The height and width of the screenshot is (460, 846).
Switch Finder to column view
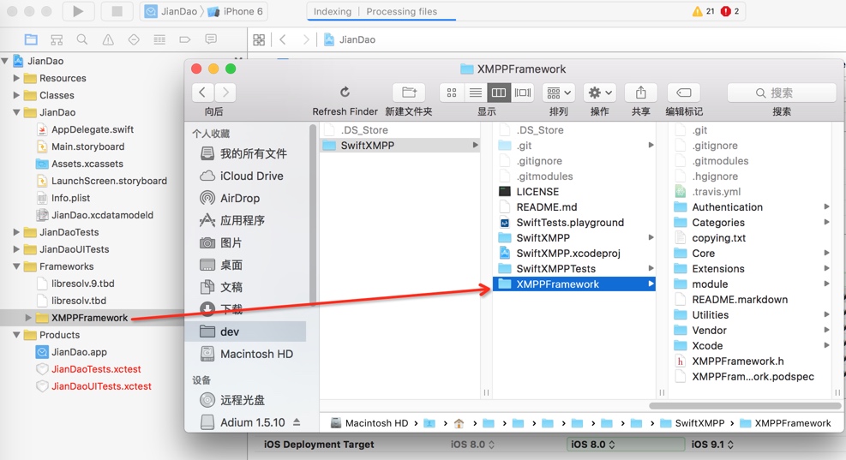tap(499, 93)
